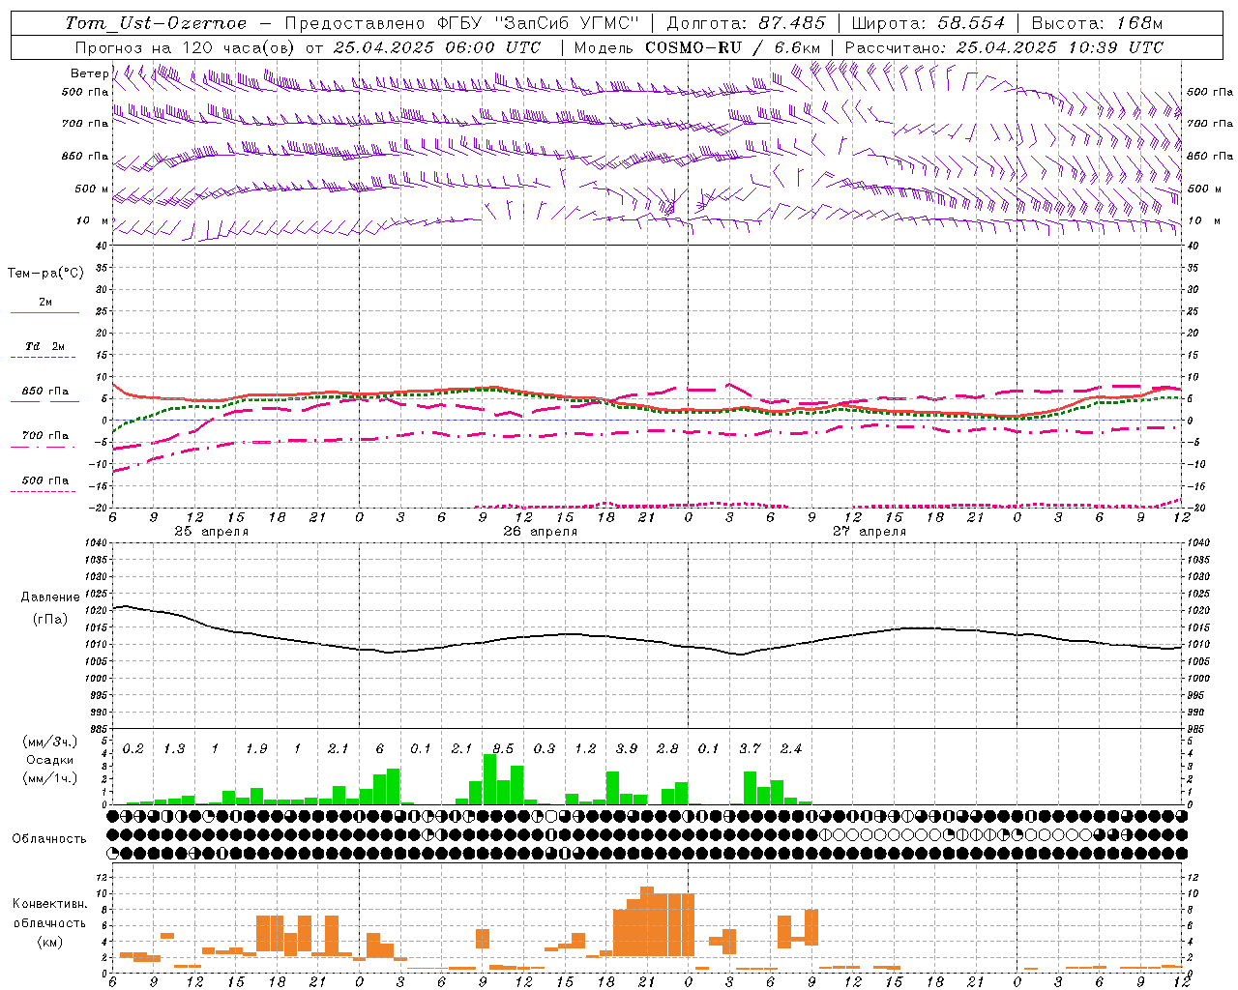The width and height of the screenshot is (1238, 990).
Task: Click the 0.3 precipitation total
Action: 545,748
